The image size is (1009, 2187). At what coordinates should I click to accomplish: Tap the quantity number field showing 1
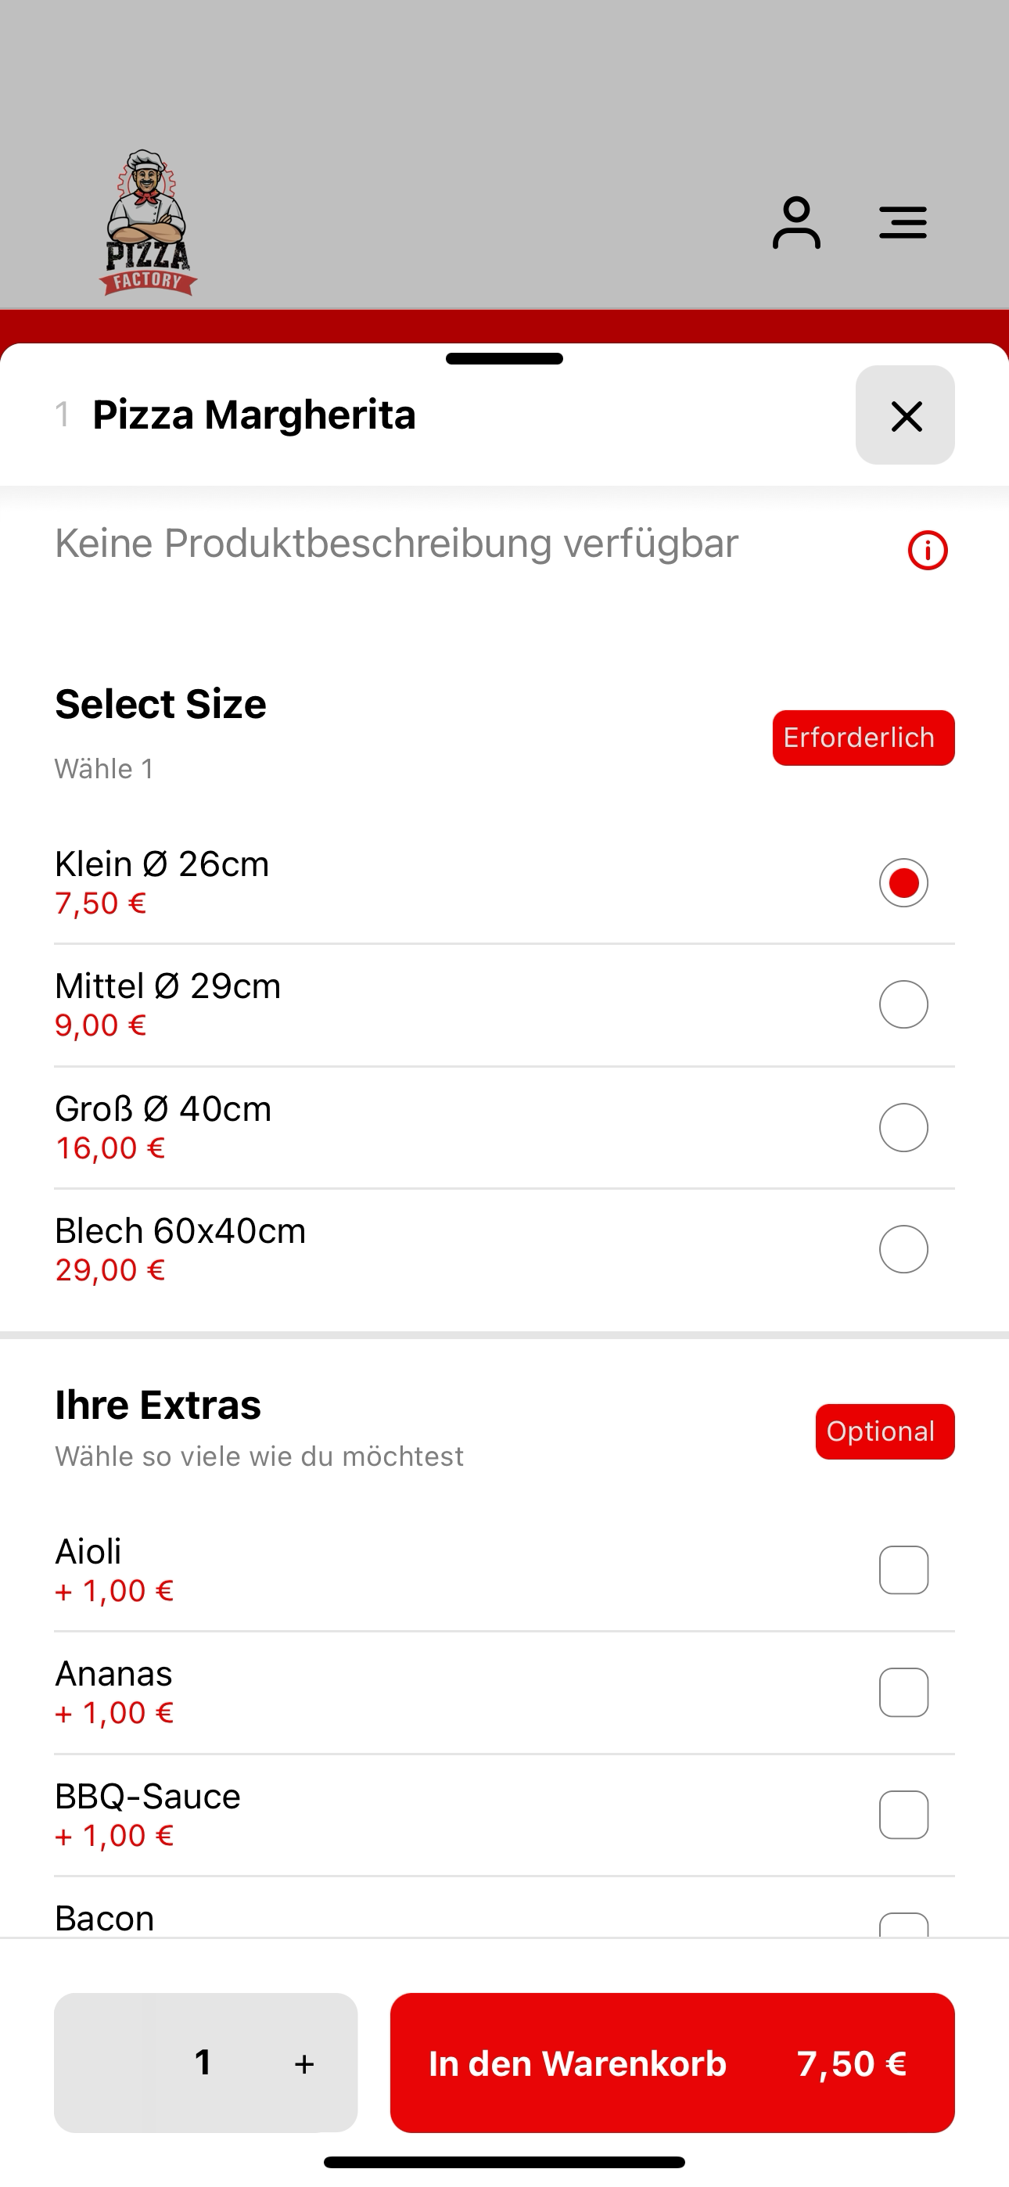pyautogui.click(x=203, y=2062)
